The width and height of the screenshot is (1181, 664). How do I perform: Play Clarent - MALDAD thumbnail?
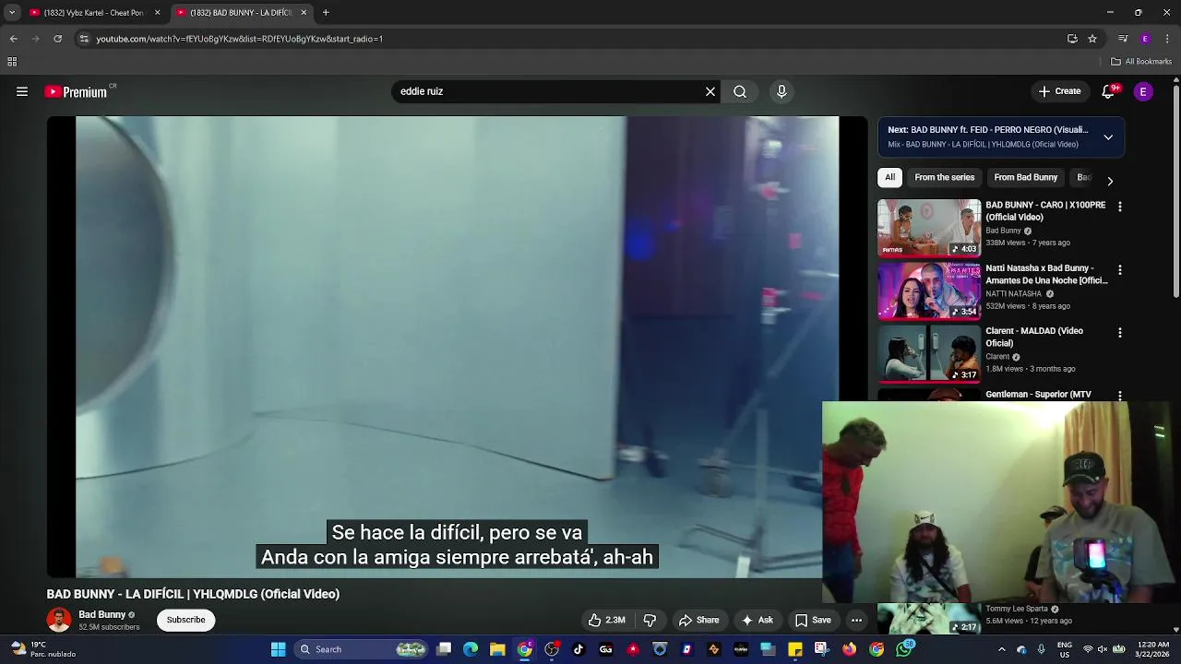click(x=929, y=353)
